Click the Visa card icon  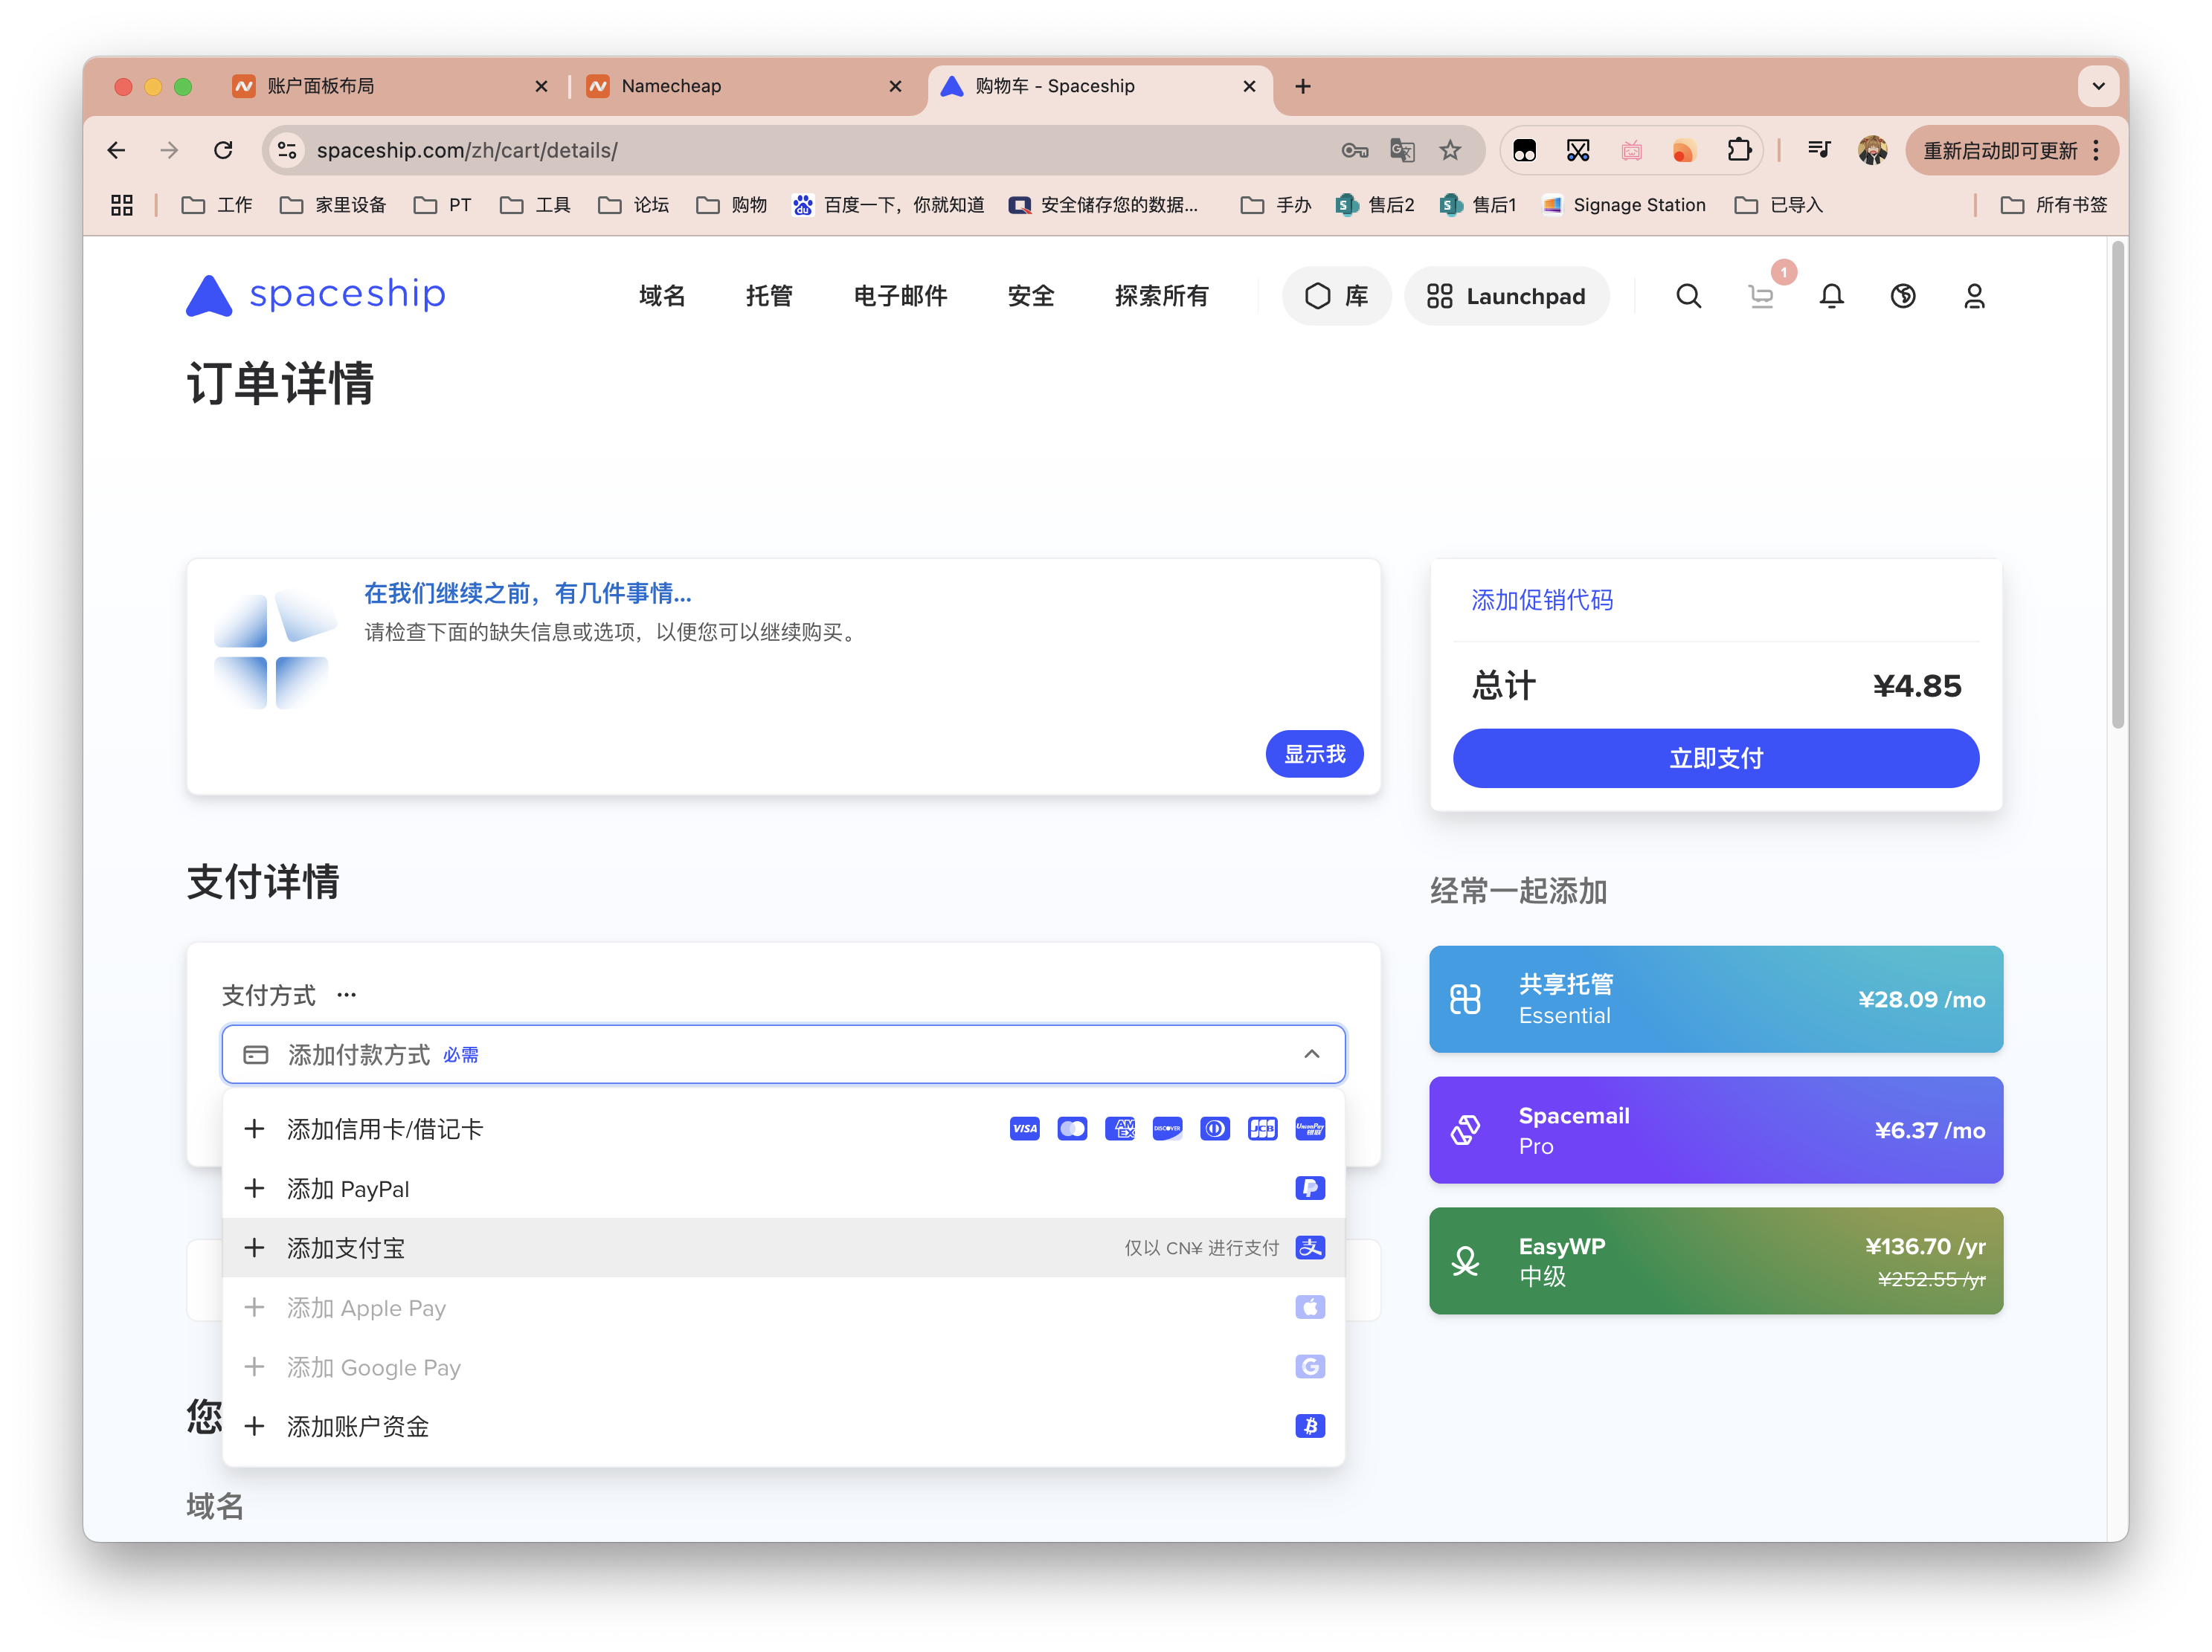(x=1024, y=1129)
